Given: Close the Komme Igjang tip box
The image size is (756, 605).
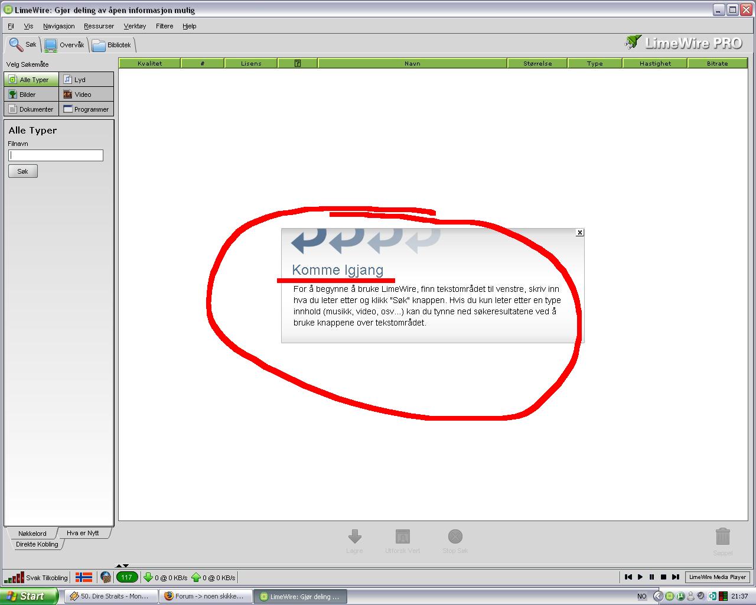Looking at the screenshot, I should (x=580, y=233).
